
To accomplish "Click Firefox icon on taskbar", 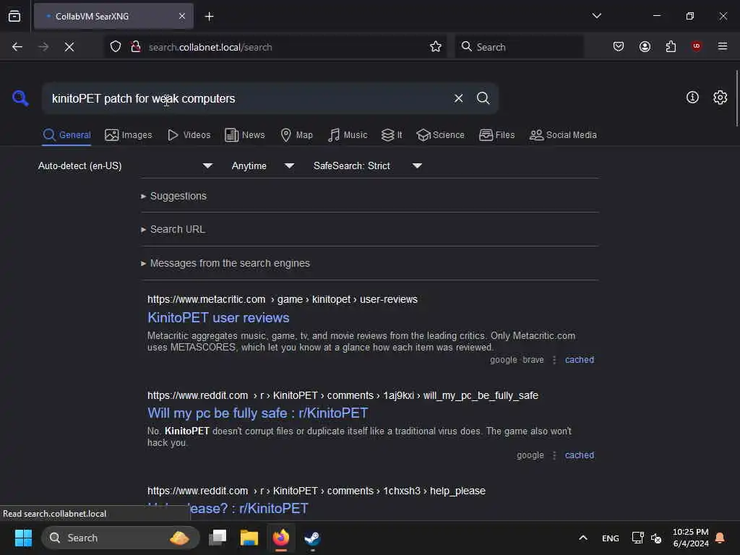I will (281, 538).
